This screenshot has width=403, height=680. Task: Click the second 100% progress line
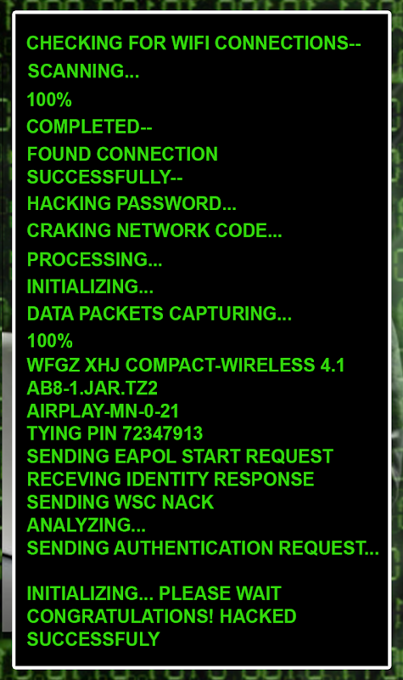click(x=50, y=341)
